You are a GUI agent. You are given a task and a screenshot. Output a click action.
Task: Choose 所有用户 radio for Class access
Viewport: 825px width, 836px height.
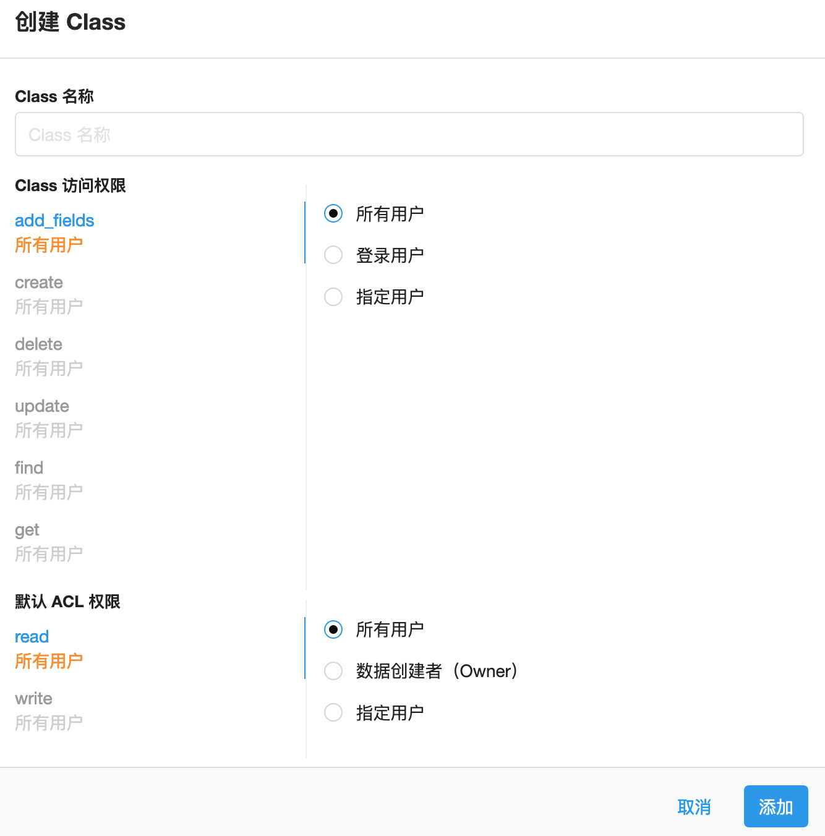[333, 213]
